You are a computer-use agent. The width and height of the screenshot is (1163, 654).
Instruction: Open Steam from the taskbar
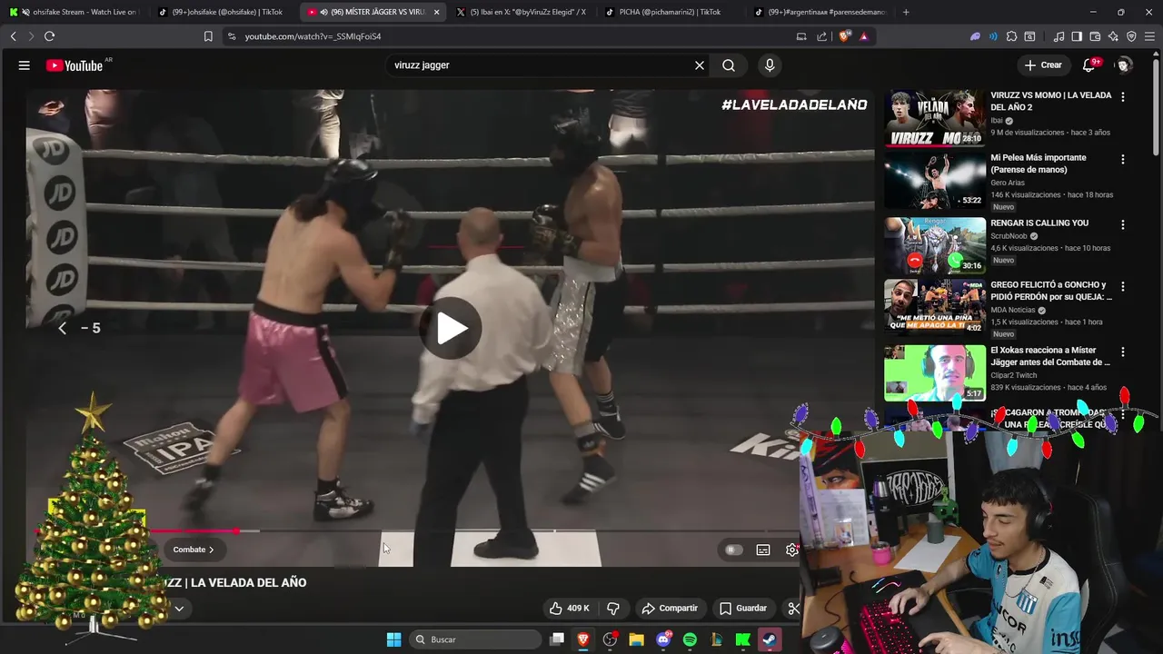(x=770, y=639)
